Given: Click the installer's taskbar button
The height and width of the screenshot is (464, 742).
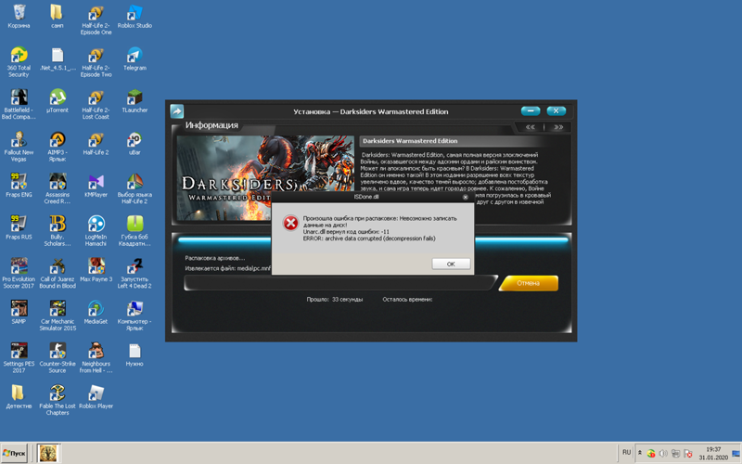Looking at the screenshot, I should [x=48, y=453].
